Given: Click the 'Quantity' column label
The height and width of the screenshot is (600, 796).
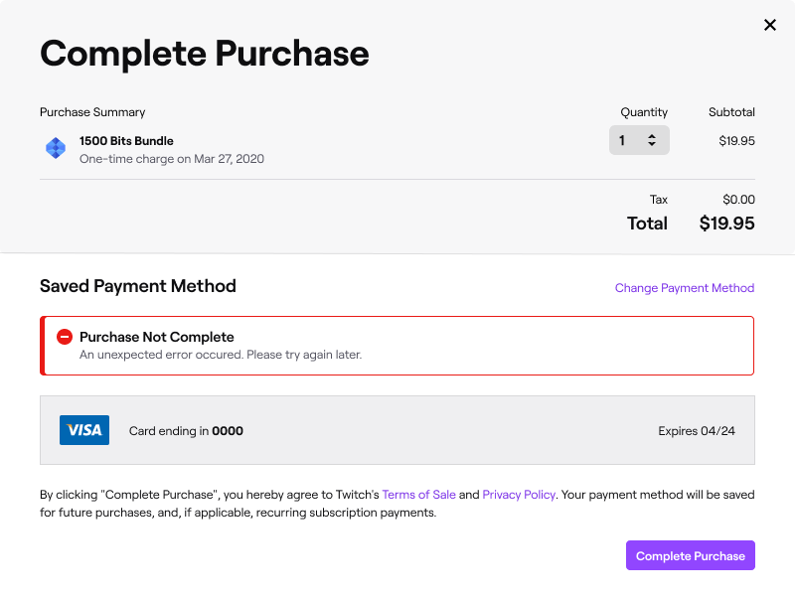Looking at the screenshot, I should pos(644,112).
